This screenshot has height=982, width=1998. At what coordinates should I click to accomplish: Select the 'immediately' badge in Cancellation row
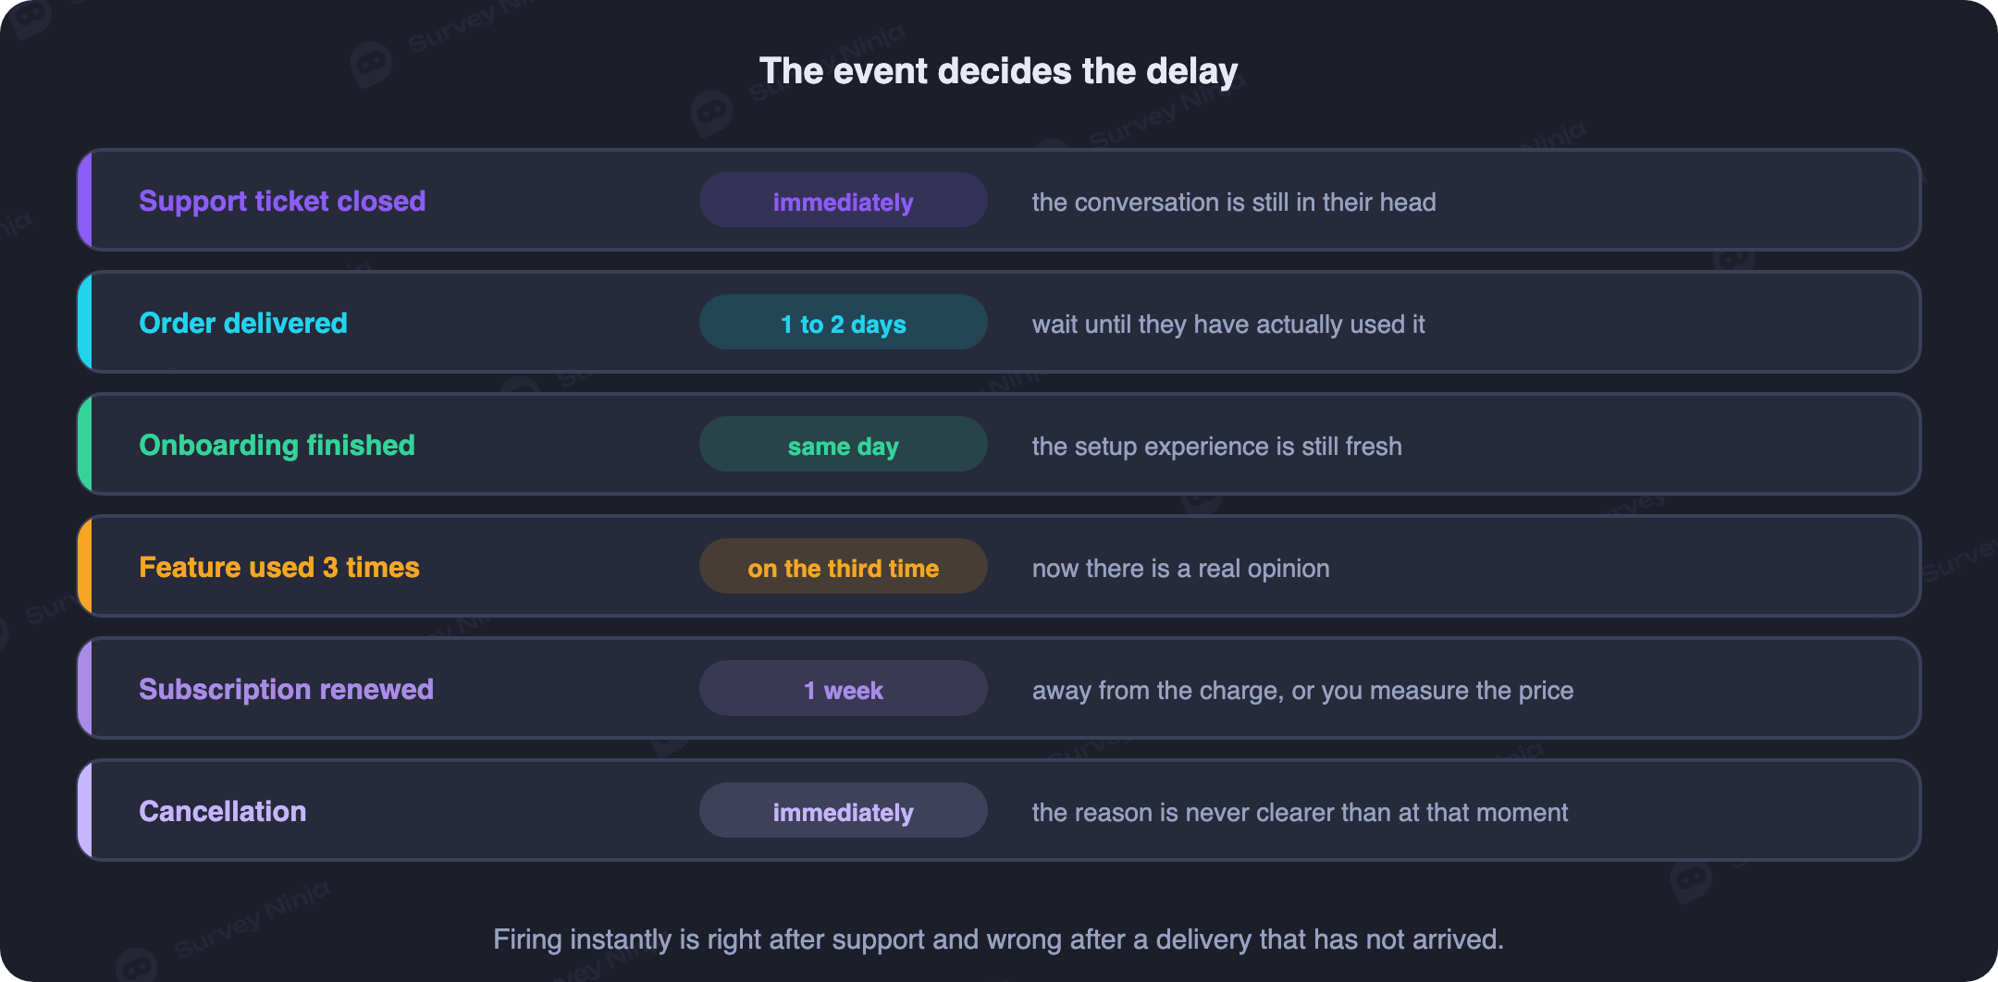pyautogui.click(x=843, y=811)
